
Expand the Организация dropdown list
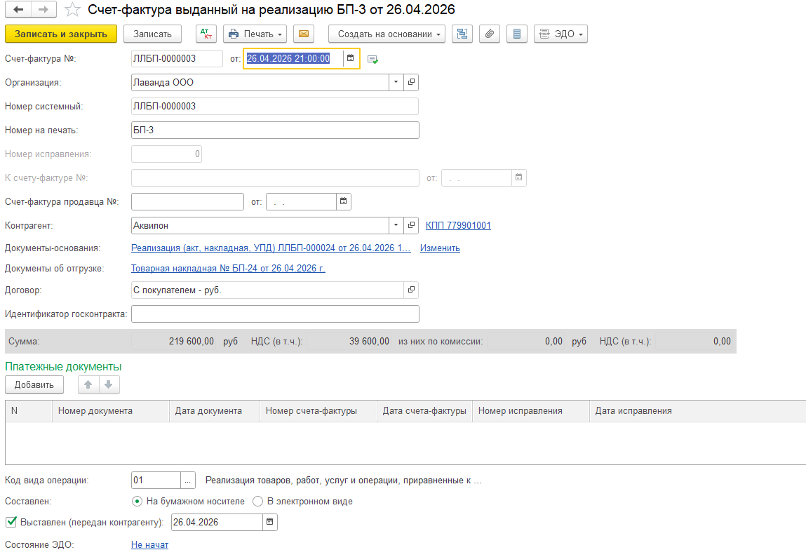396,82
